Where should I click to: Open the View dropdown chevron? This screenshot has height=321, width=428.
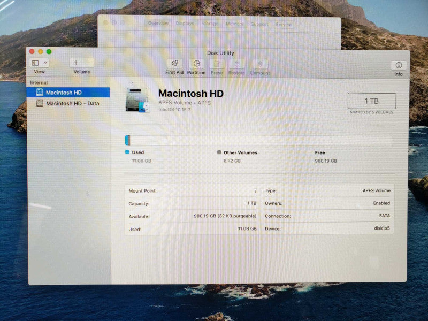point(45,63)
